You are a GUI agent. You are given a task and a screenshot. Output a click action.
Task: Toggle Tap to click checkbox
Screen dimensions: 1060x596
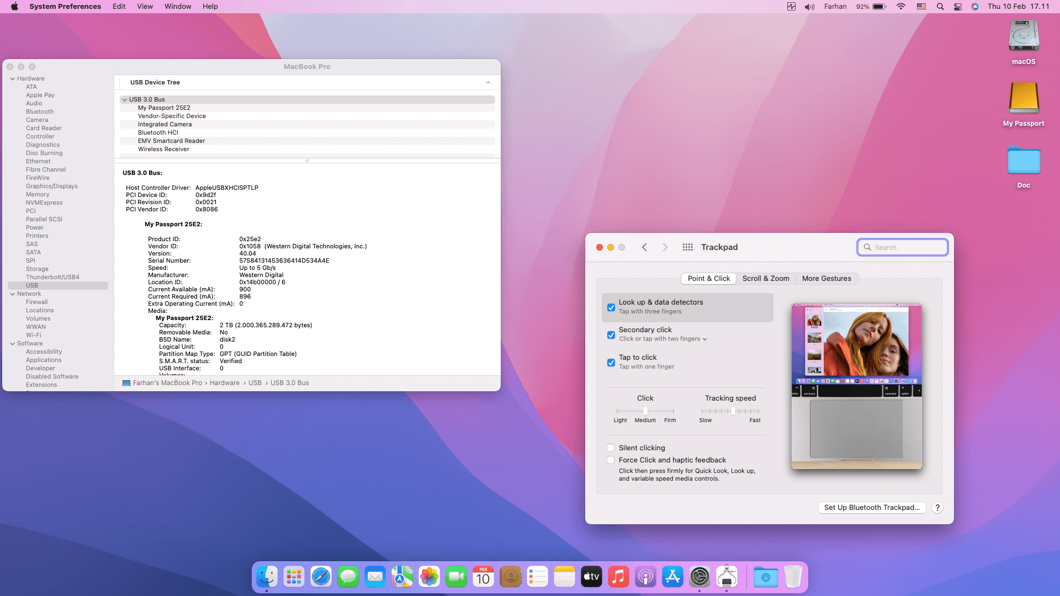click(611, 363)
